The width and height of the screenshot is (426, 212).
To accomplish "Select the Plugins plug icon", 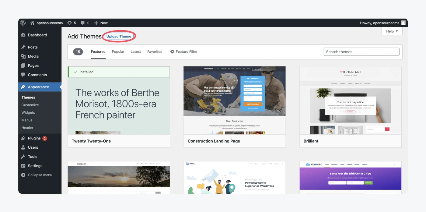I will coord(23,138).
